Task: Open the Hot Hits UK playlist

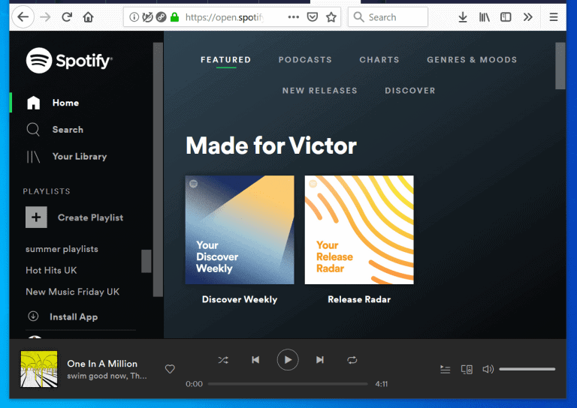Action: 51,270
